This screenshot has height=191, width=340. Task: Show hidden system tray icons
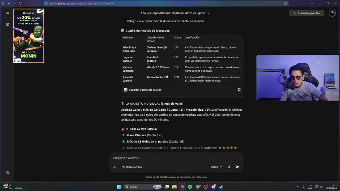298,187
